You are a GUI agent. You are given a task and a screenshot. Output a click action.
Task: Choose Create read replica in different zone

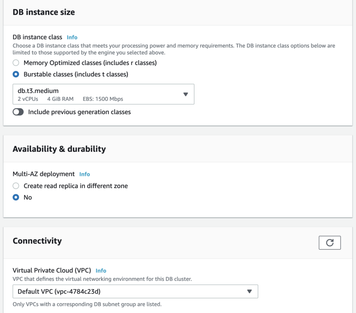click(16, 186)
